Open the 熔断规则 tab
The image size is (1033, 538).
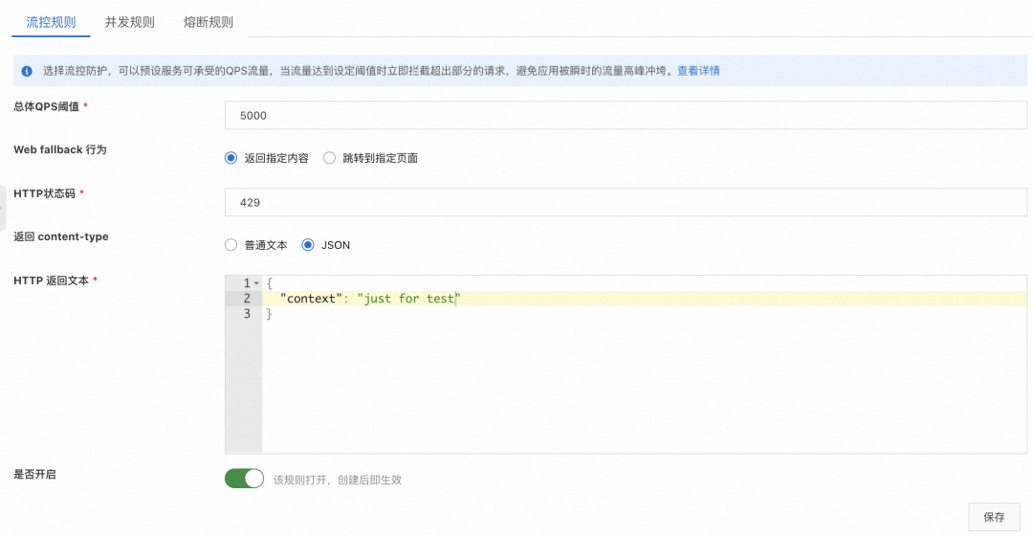click(x=209, y=22)
